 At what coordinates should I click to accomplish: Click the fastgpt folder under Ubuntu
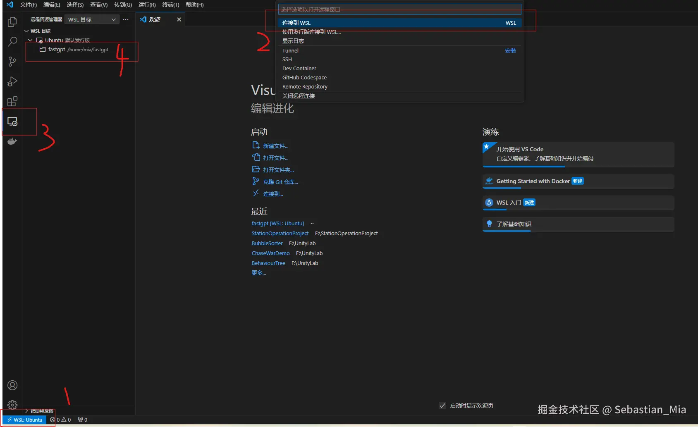tap(57, 49)
